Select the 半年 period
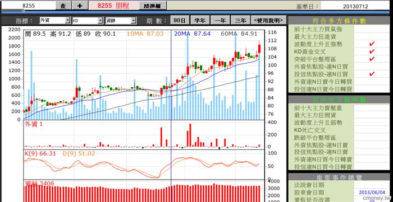 point(200,21)
